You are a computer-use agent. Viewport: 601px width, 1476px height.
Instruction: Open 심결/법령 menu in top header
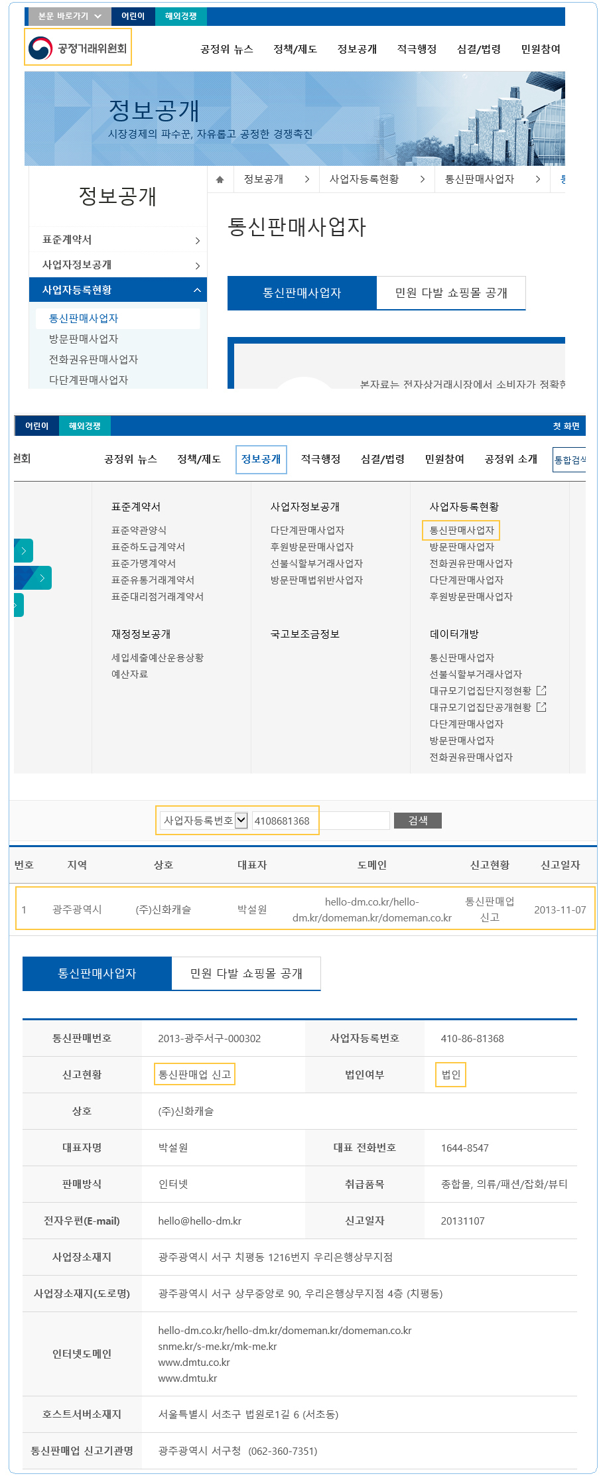point(479,49)
